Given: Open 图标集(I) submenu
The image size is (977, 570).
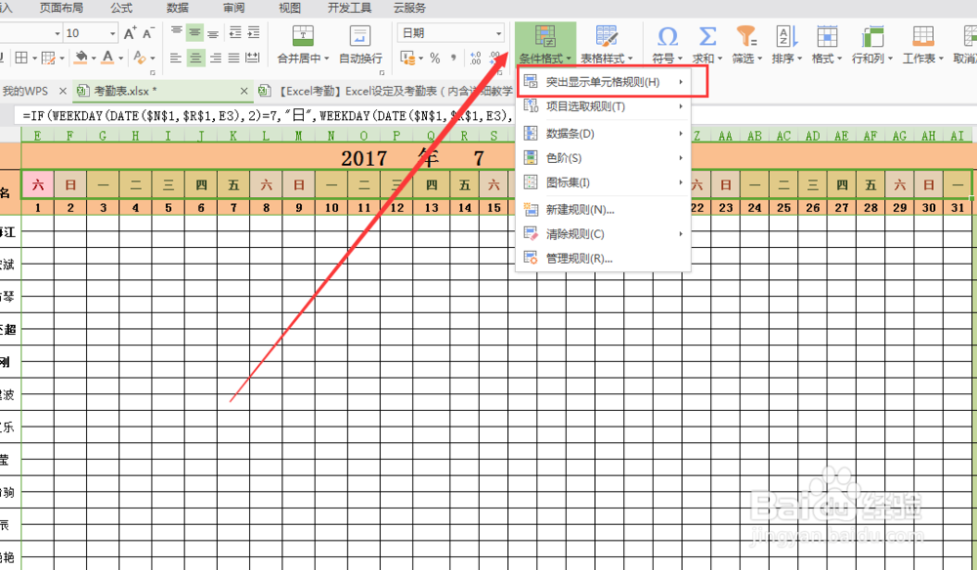Looking at the screenshot, I should point(603,183).
